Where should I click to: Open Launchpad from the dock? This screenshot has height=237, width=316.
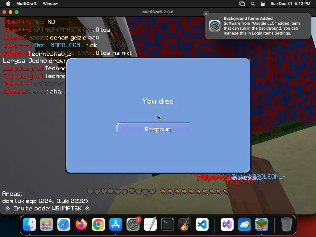coord(47,224)
